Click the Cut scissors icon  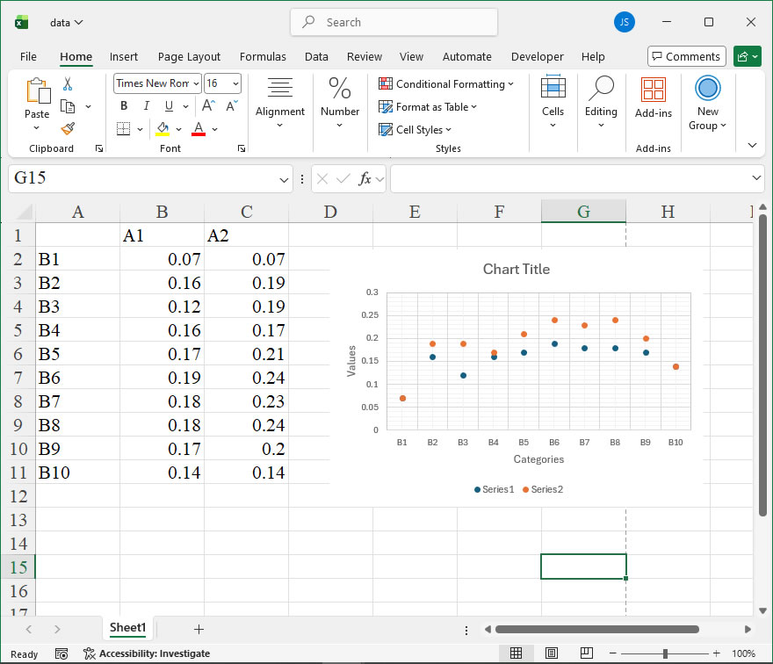click(x=68, y=84)
